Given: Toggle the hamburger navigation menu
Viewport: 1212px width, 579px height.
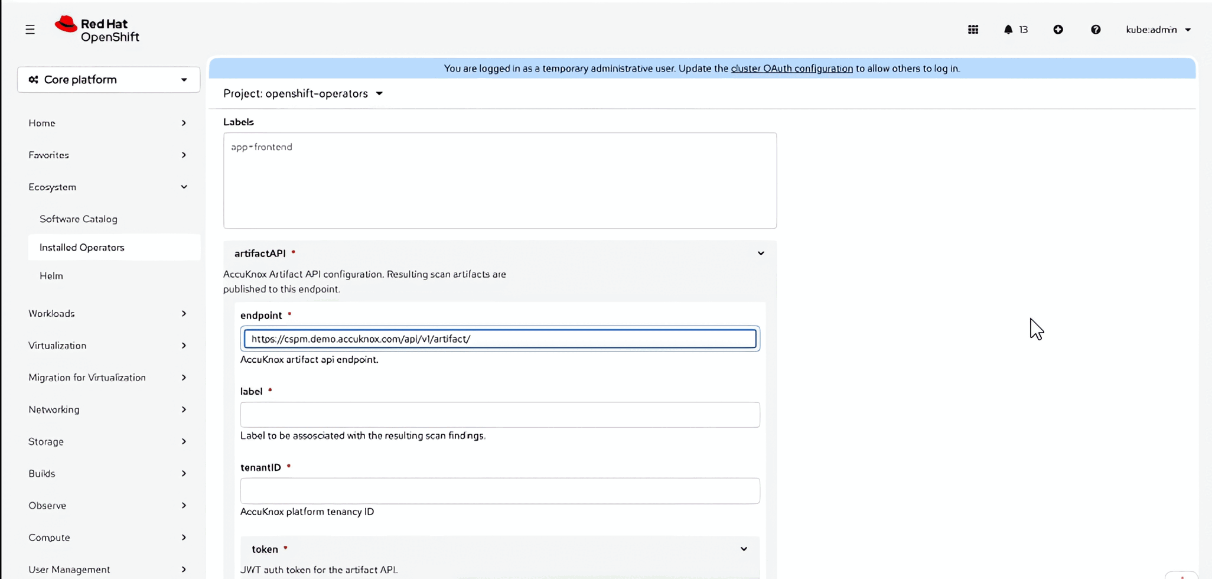Looking at the screenshot, I should [30, 30].
